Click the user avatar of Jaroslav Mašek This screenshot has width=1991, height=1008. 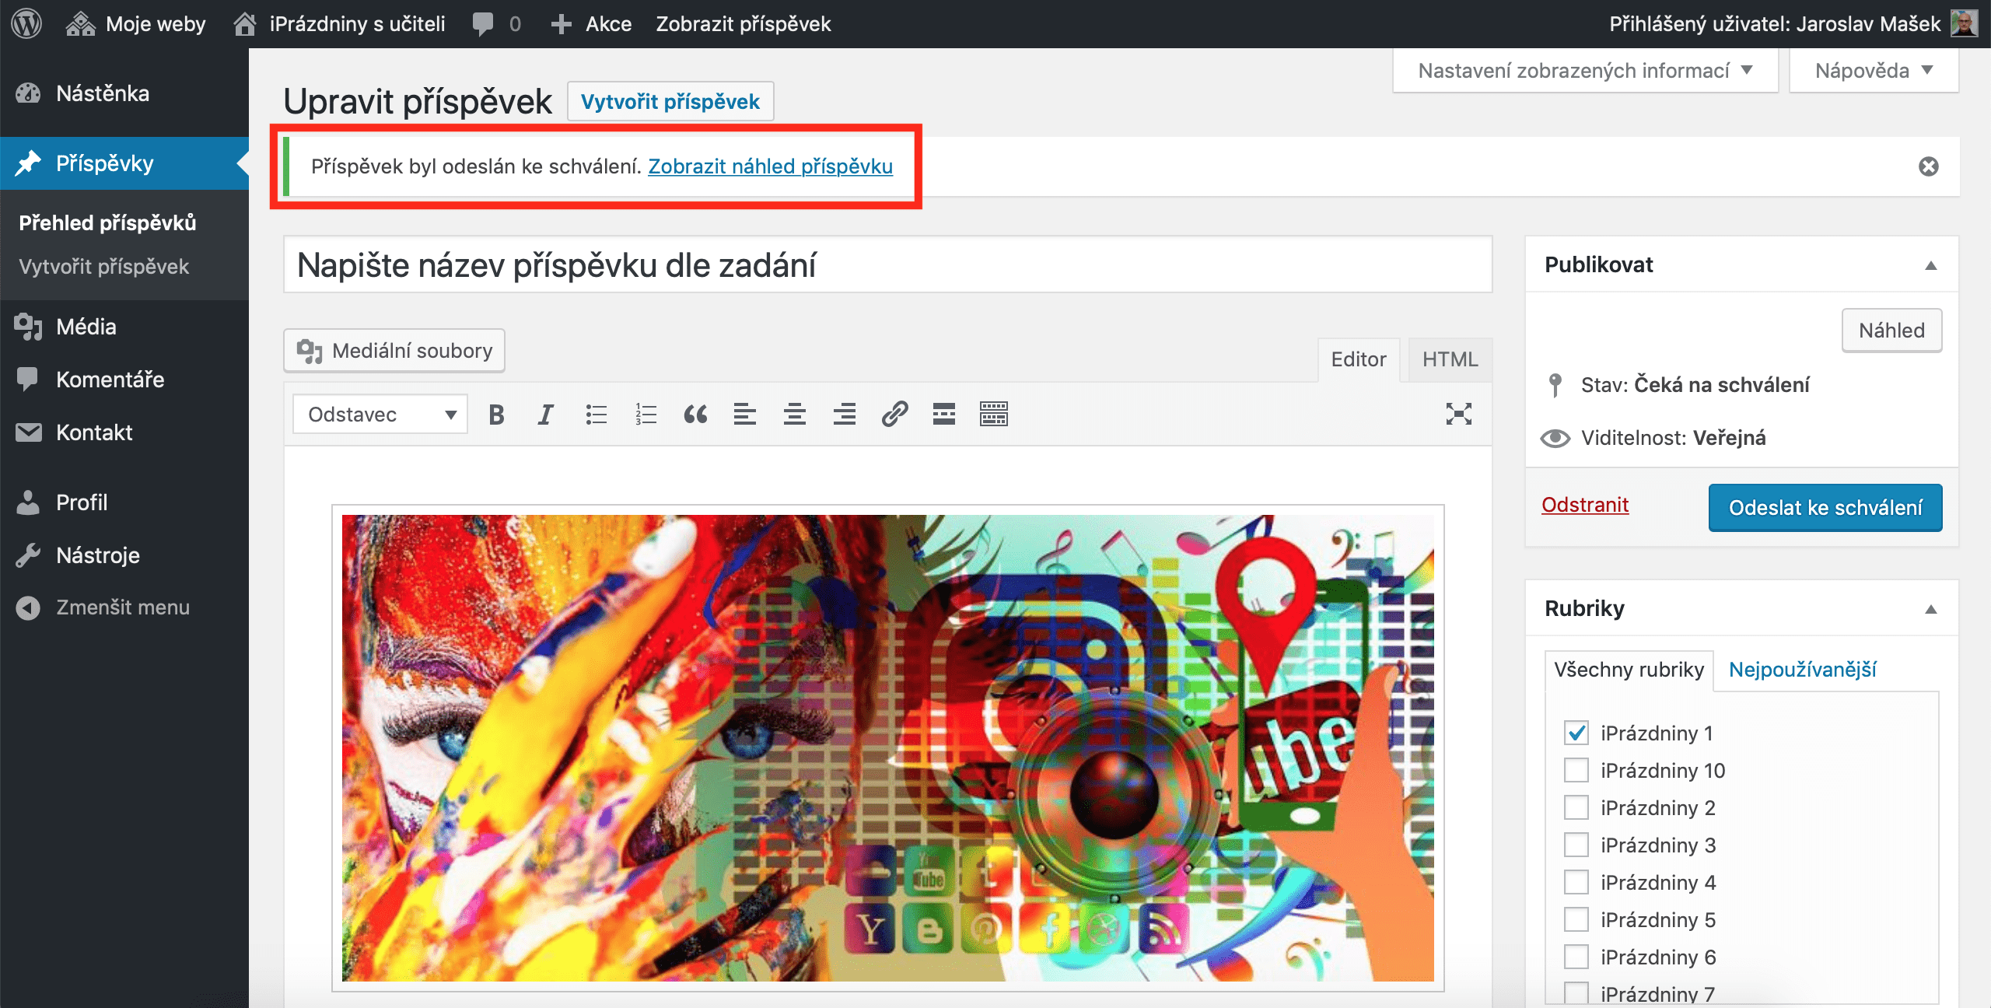tap(1965, 23)
